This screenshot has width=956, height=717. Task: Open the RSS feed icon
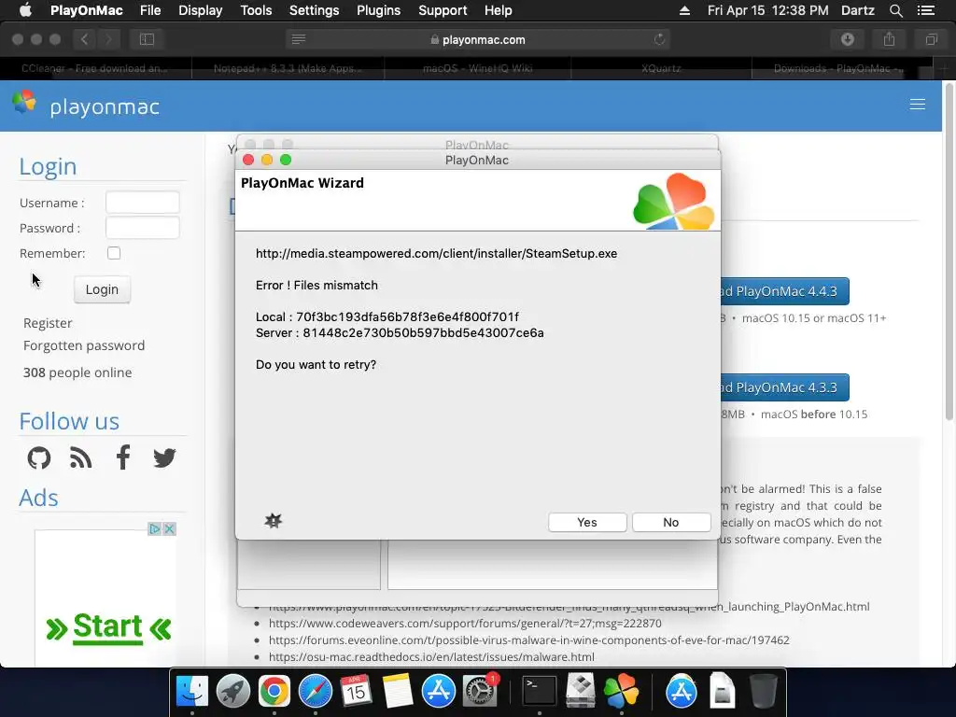pyautogui.click(x=80, y=457)
